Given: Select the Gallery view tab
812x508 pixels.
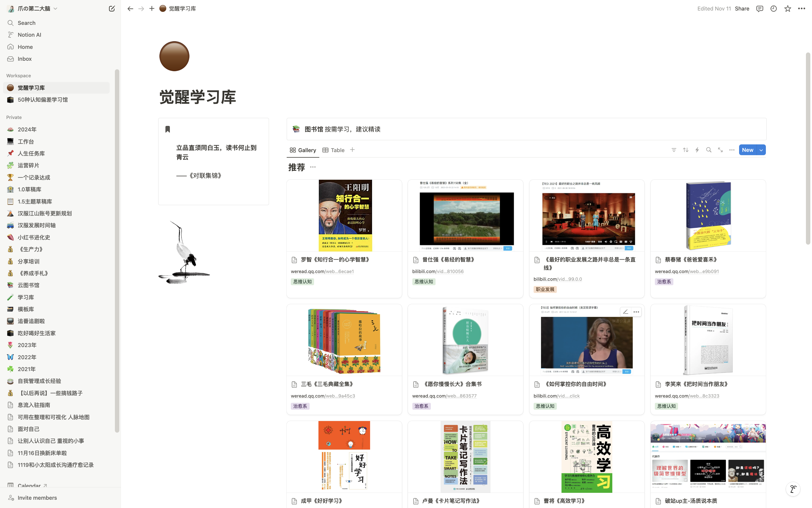Looking at the screenshot, I should click(303, 150).
